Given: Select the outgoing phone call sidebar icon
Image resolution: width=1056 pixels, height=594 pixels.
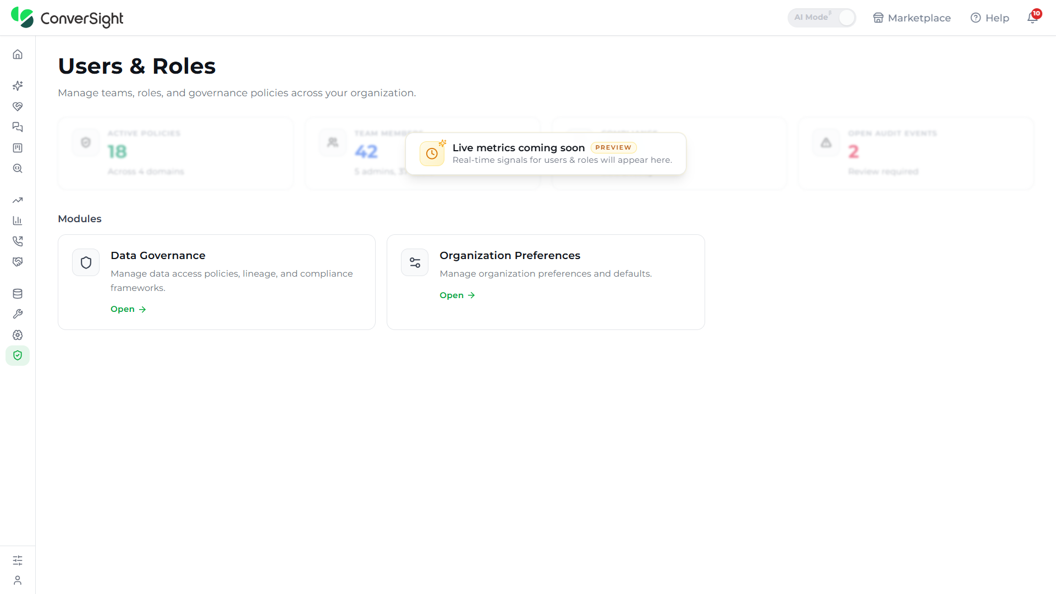Looking at the screenshot, I should click(18, 241).
